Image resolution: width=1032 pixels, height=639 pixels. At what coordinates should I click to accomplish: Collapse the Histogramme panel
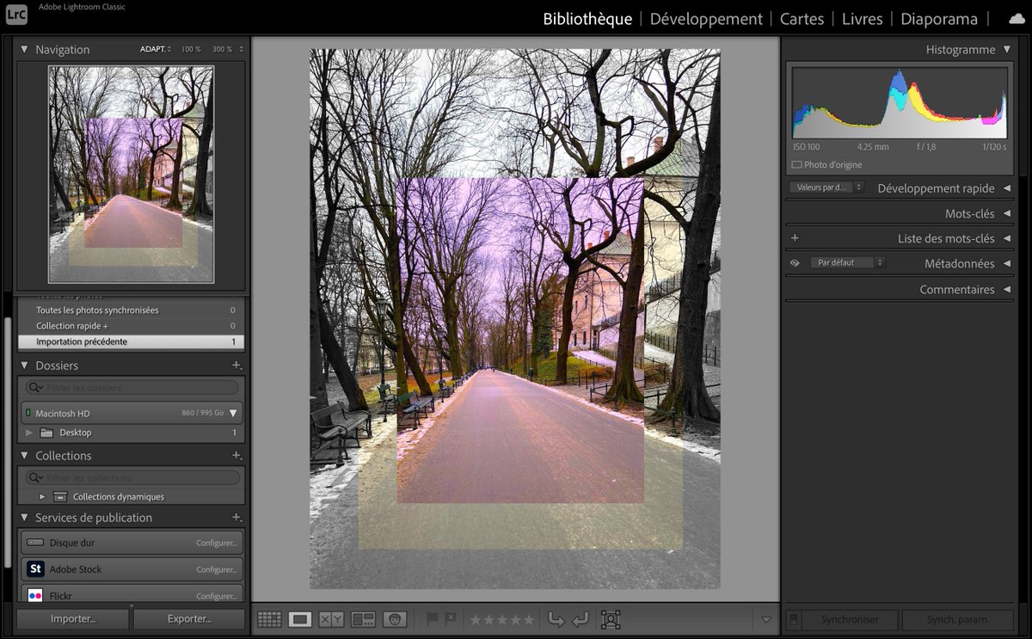[x=1006, y=50]
